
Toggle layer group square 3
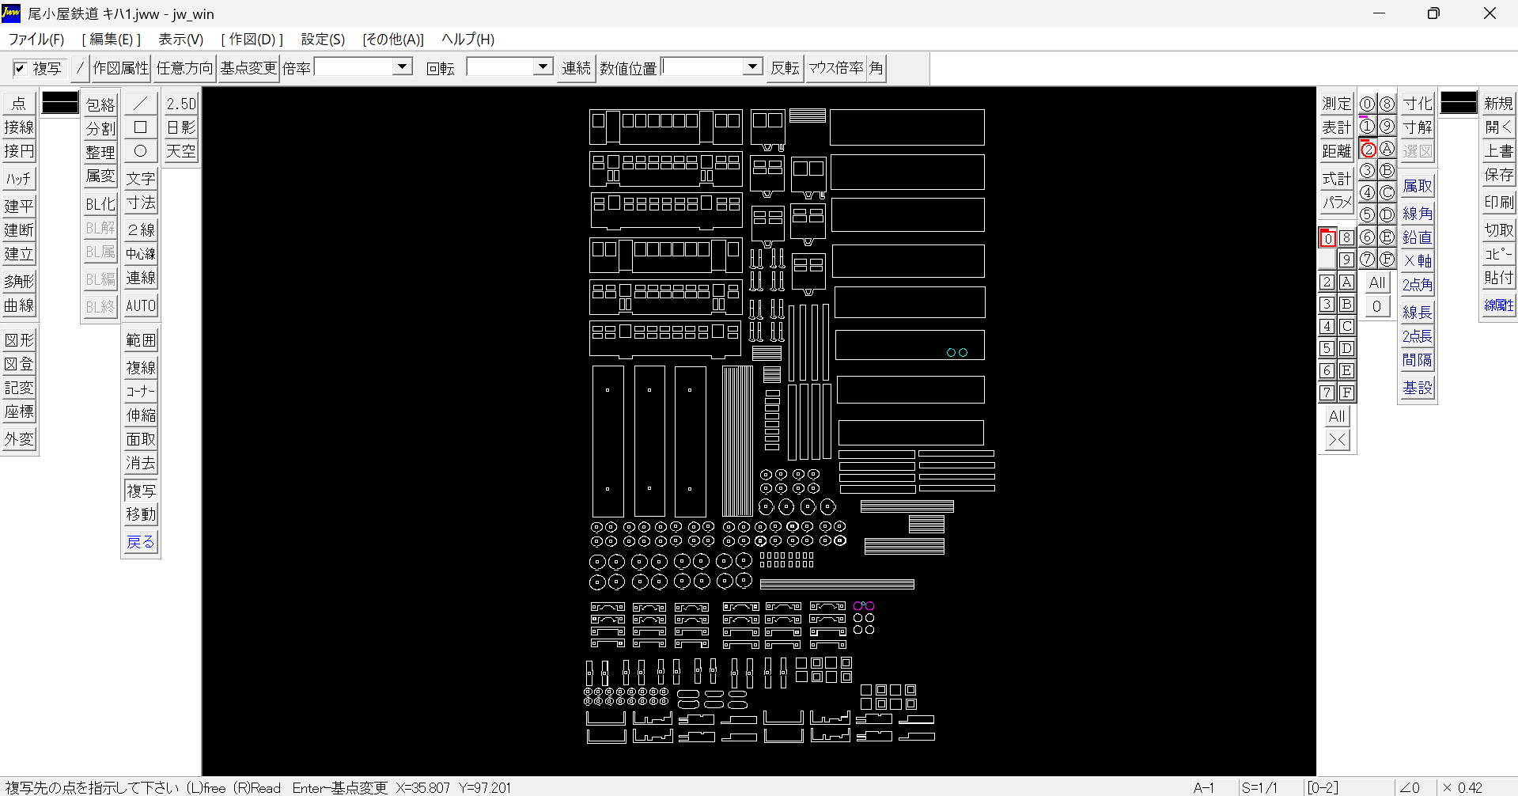coord(1327,304)
